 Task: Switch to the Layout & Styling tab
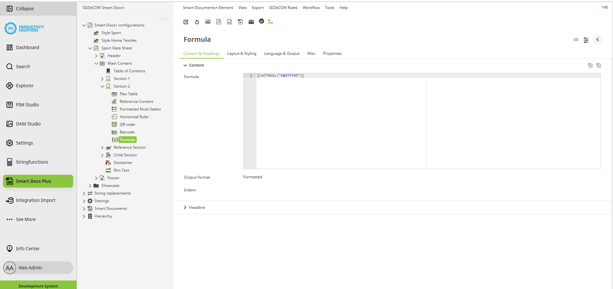click(242, 53)
